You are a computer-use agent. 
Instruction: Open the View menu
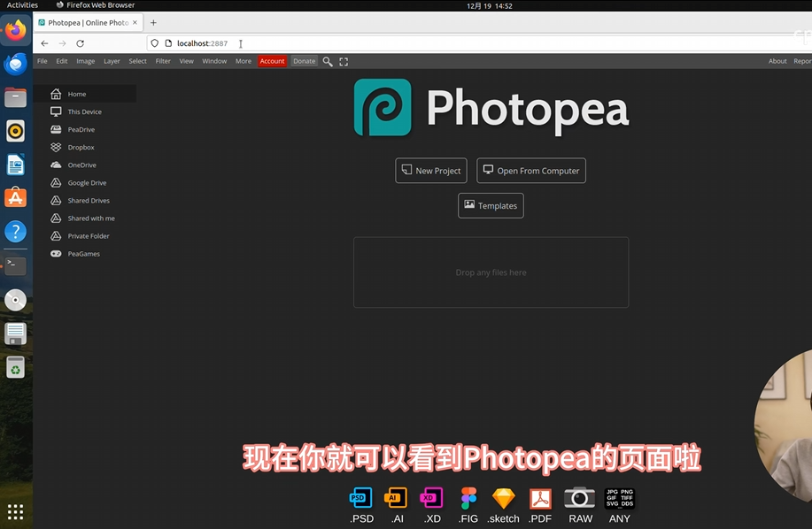pos(187,61)
